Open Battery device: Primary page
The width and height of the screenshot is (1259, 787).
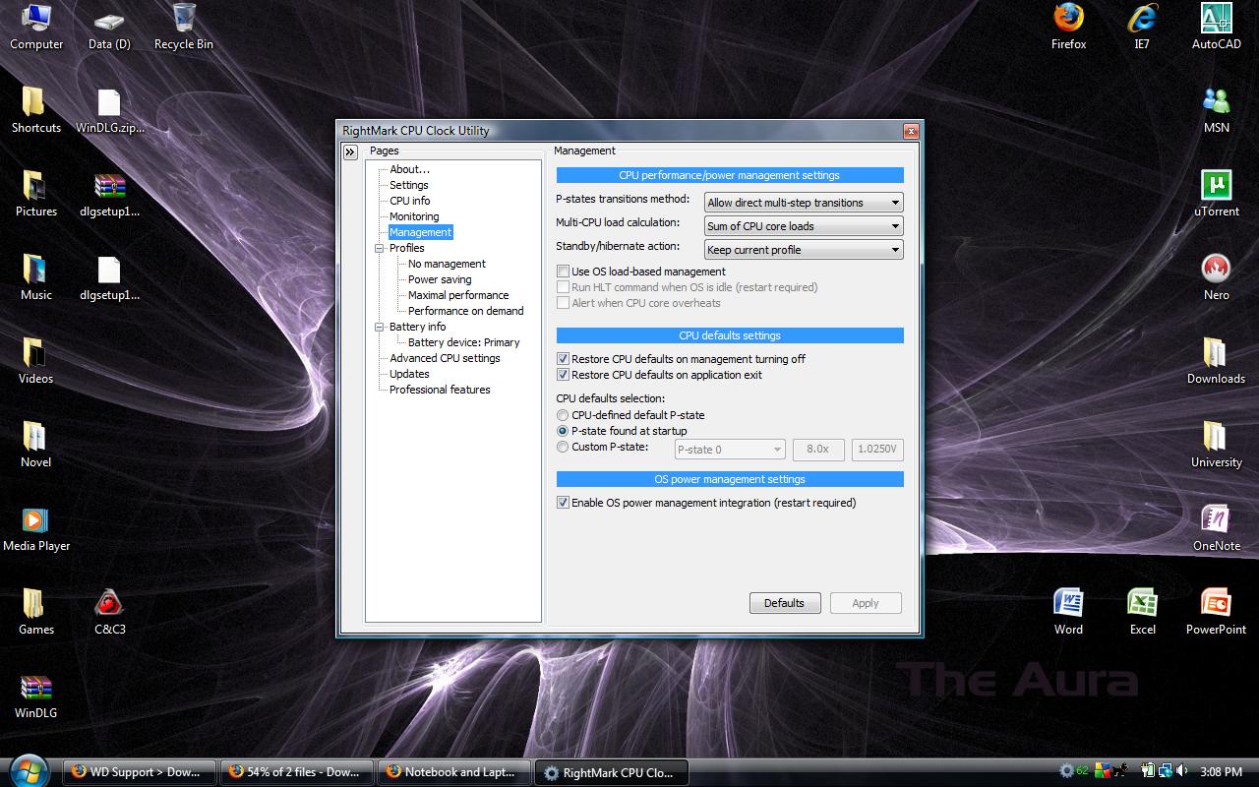(x=463, y=342)
